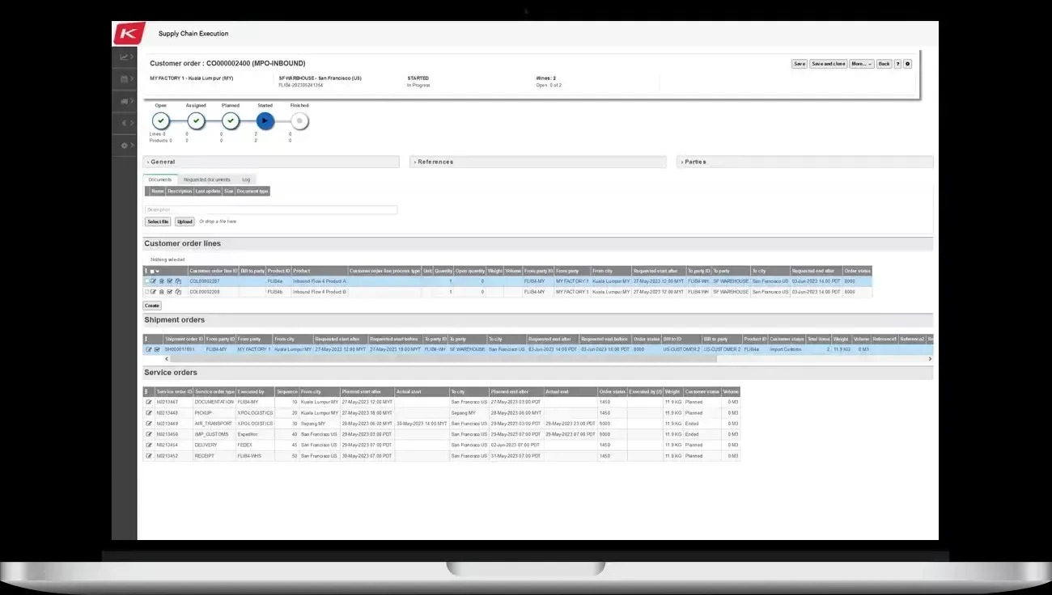Click the Open status step circle

(160, 121)
